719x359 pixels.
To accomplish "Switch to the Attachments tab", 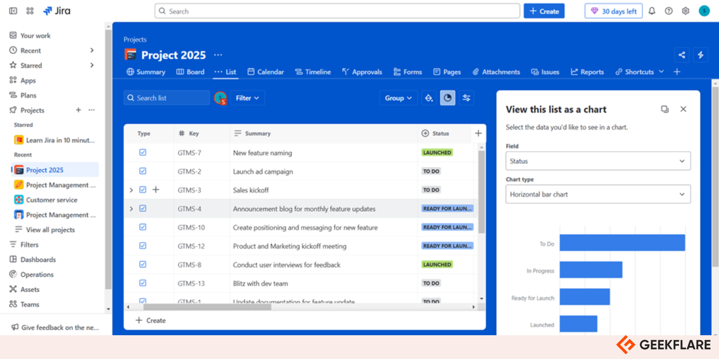I will (x=496, y=72).
